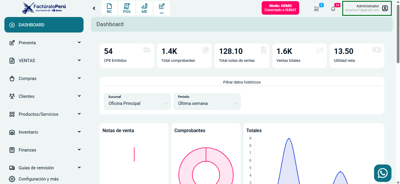Select DASHBOARD in the sidebar
400x184 pixels.
tap(32, 25)
